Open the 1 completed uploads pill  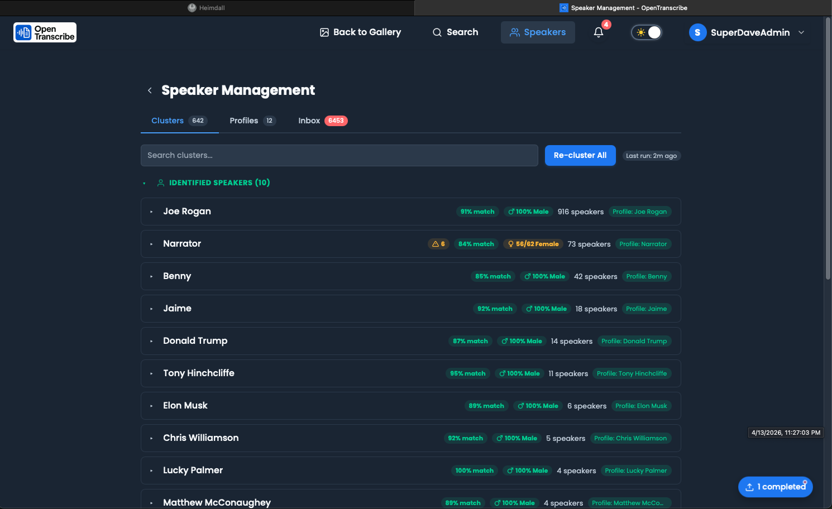coord(776,487)
